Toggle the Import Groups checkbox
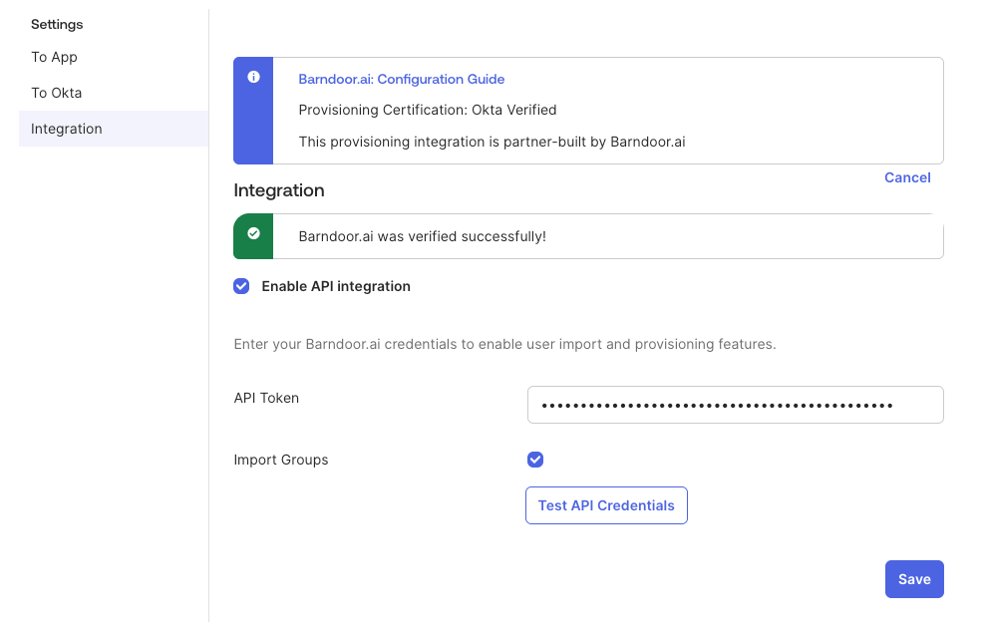 (x=535, y=460)
